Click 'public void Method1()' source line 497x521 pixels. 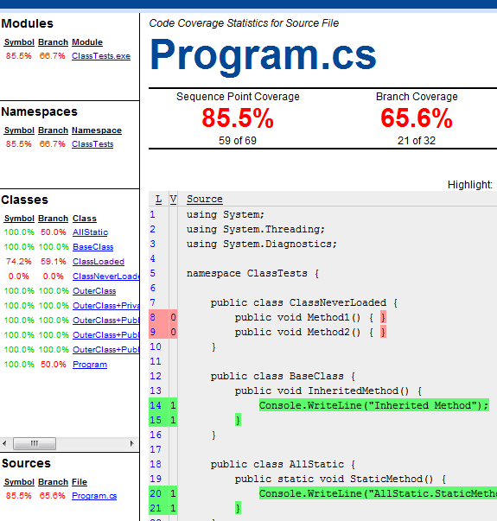tap(310, 317)
